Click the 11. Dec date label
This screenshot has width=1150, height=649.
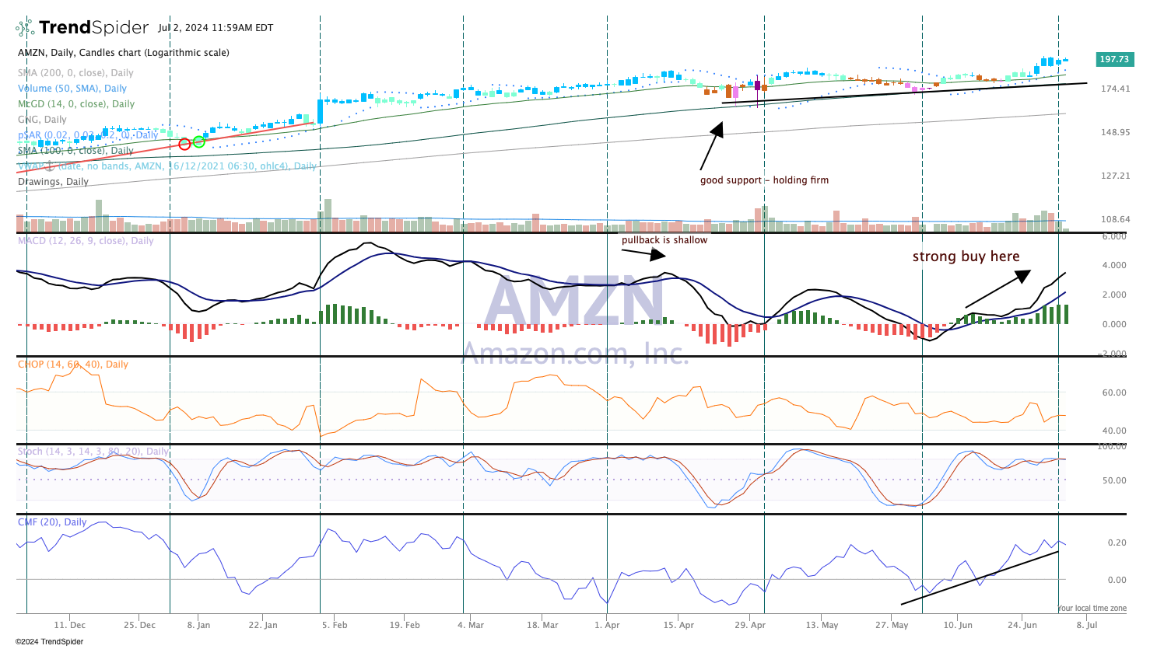pos(70,625)
